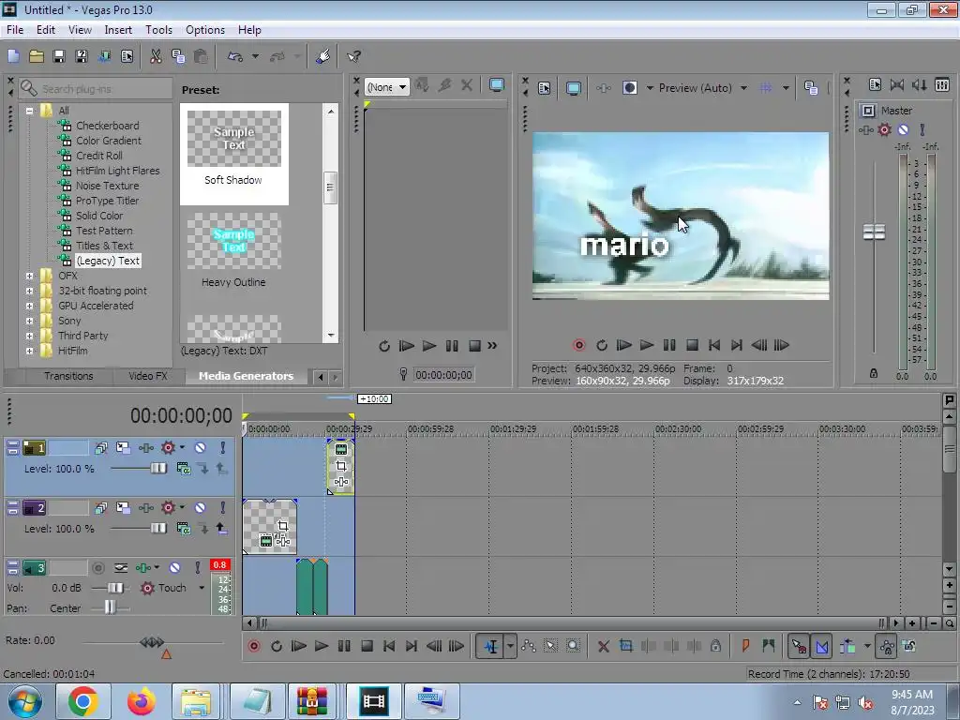Image resolution: width=960 pixels, height=720 pixels.
Task: Stop playback in Video Preview transport
Action: [x=692, y=345]
